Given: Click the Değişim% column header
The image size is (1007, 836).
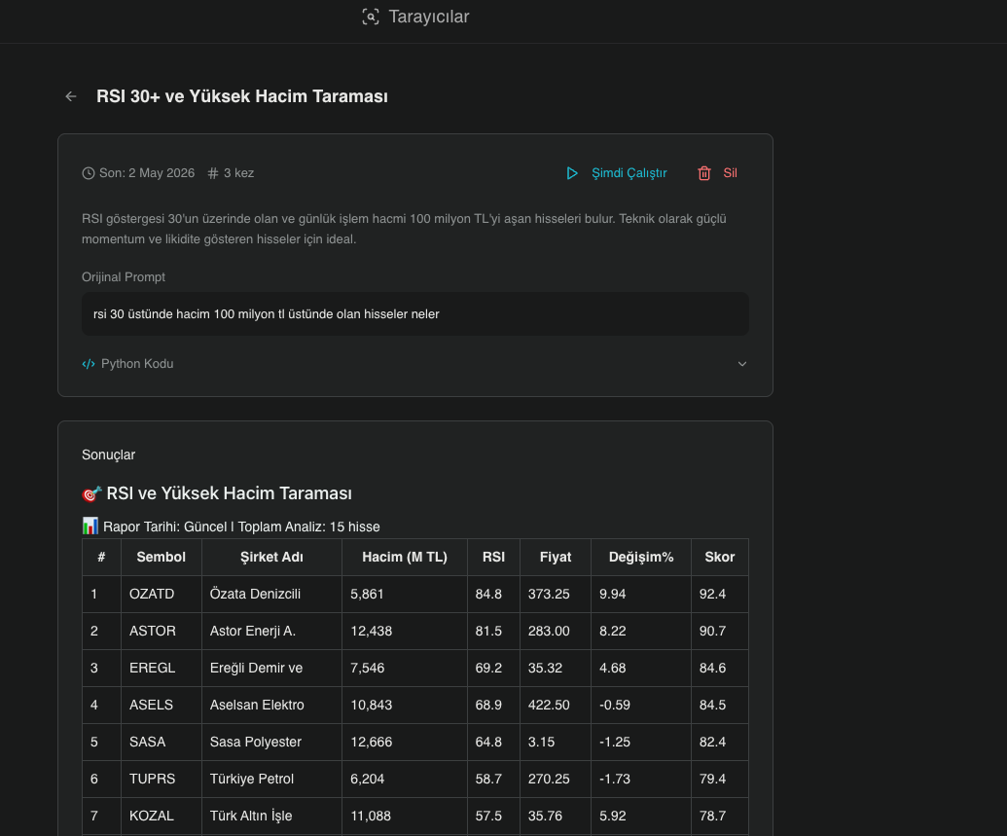Looking at the screenshot, I should point(641,557).
